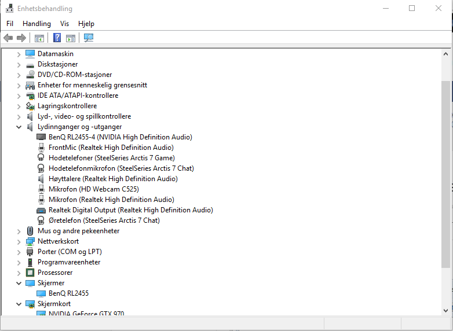Click speaker icon beside Lydinnganger og -utganger
Screen dimensions: 453x331
(x=30, y=127)
